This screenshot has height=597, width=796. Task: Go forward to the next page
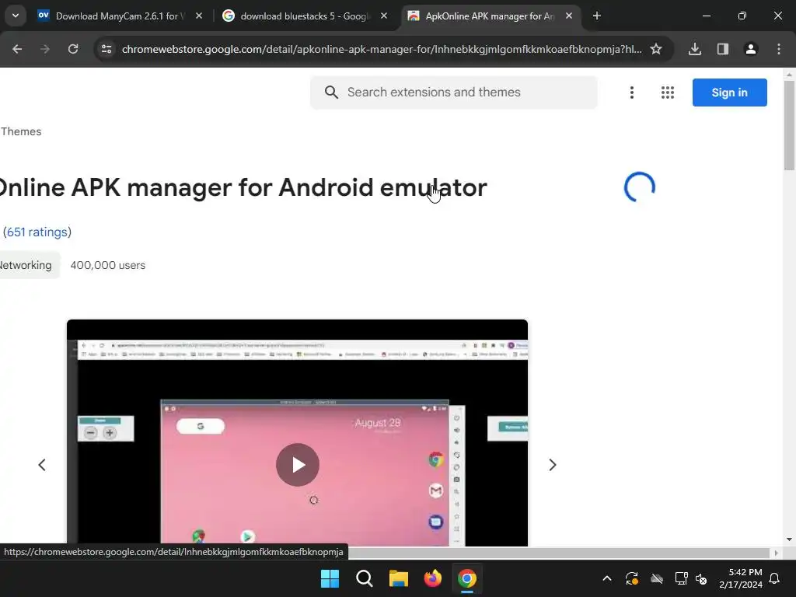[45, 49]
